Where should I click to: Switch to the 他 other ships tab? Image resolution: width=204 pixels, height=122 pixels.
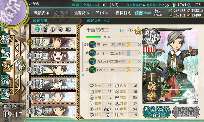pyautogui.click(x=68, y=29)
